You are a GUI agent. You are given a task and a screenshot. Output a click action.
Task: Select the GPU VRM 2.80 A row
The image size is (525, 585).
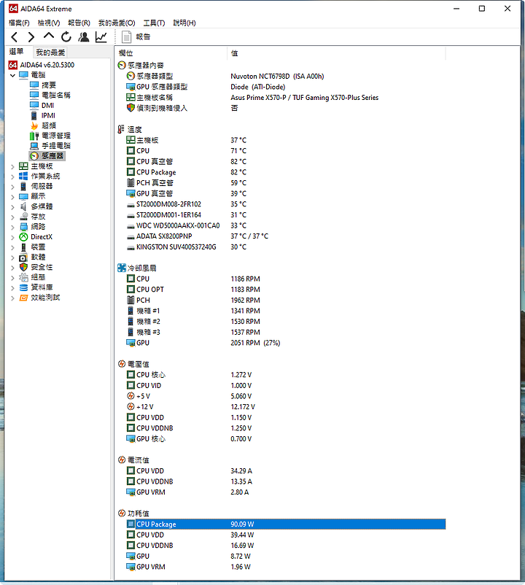286,492
